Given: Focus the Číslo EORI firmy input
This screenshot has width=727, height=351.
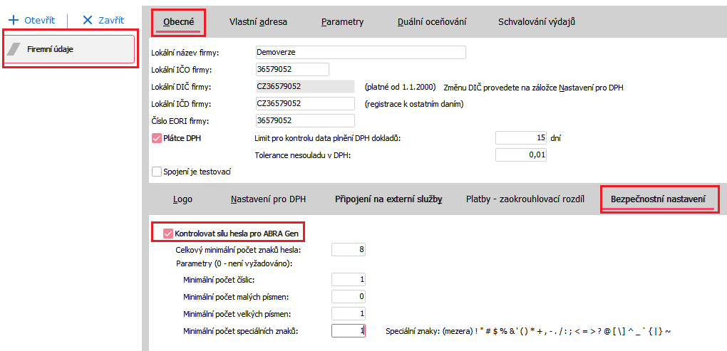Looking at the screenshot, I should (x=304, y=120).
